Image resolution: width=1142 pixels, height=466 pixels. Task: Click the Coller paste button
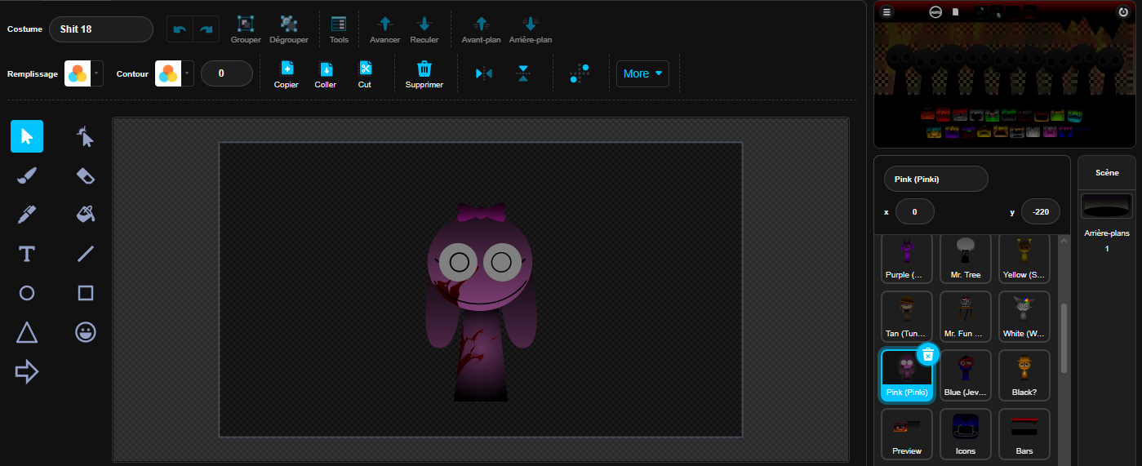(326, 74)
